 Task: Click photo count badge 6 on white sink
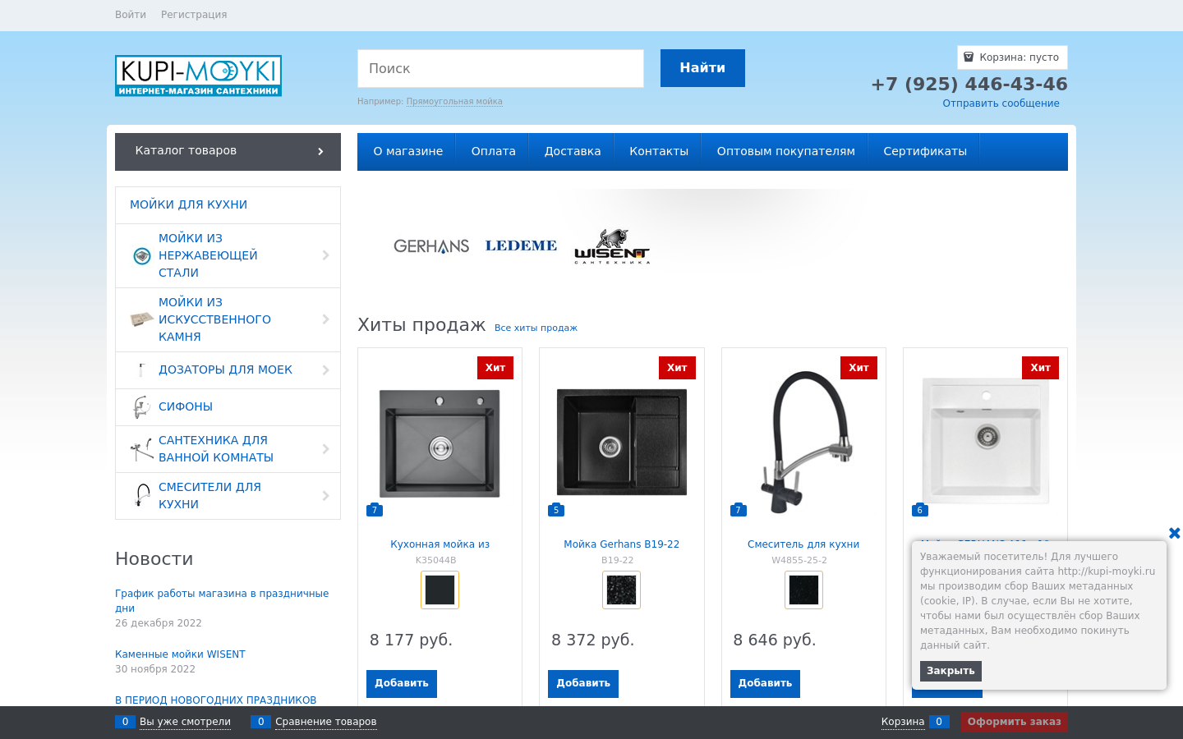pos(920,510)
